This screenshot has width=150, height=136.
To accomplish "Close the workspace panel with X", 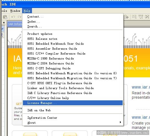I will tap(4, 23).
